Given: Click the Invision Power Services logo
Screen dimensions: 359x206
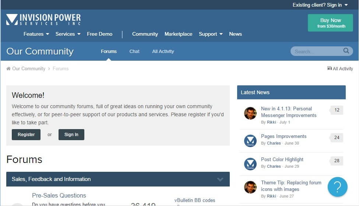Looking at the screenshot, I should point(43,19).
